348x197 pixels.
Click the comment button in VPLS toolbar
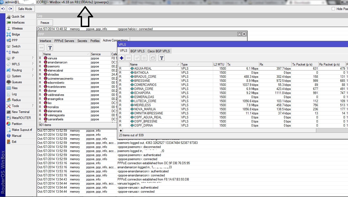(x=153, y=58)
